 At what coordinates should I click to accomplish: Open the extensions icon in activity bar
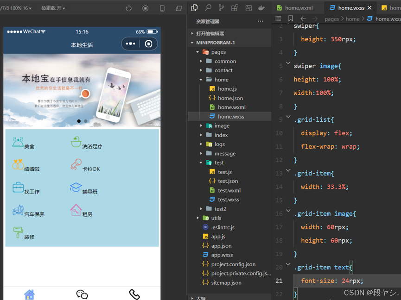coord(235,8)
